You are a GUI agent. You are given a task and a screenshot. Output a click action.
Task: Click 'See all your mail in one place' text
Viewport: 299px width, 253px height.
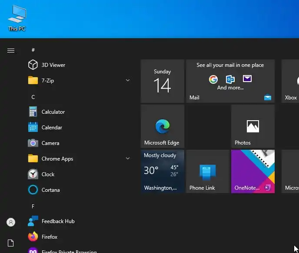(x=230, y=65)
